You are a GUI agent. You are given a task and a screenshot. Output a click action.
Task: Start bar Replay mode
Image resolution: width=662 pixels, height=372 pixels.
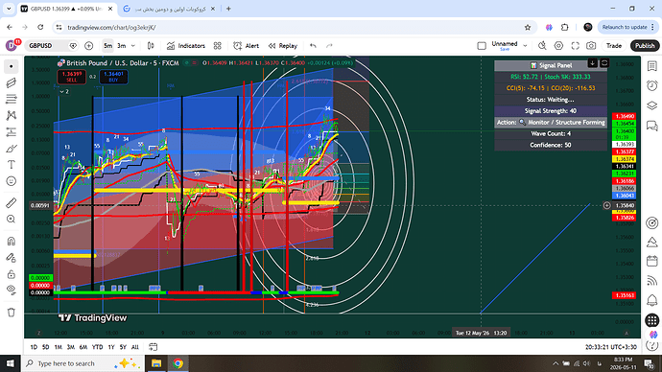(x=283, y=46)
